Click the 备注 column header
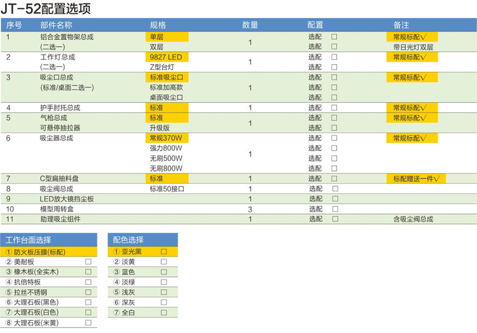 pyautogui.click(x=401, y=25)
